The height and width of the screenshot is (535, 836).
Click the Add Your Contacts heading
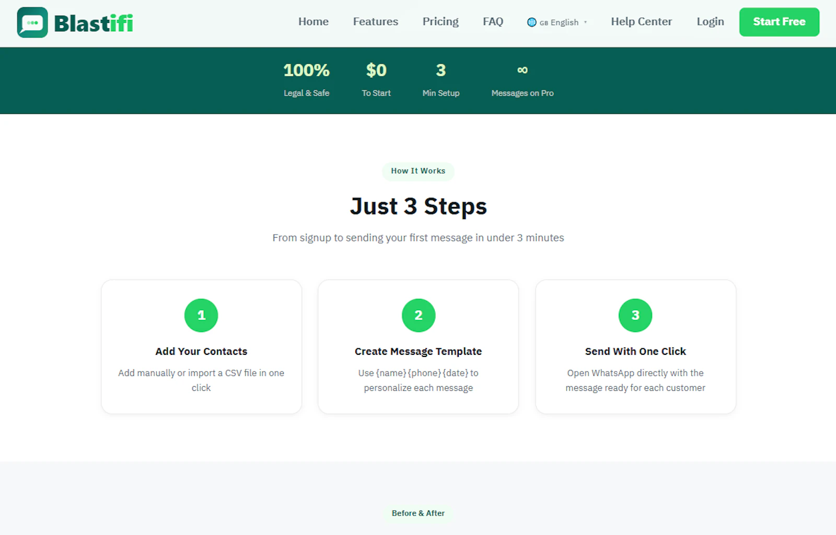201,352
